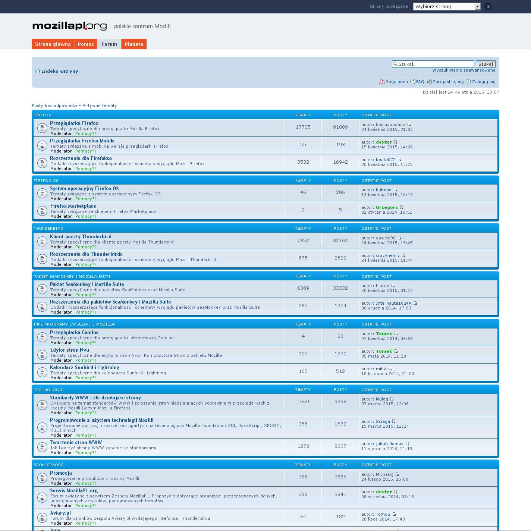Open the Wybierz stronę dropdown
Viewport: 531px width, 531px height.
click(x=447, y=6)
